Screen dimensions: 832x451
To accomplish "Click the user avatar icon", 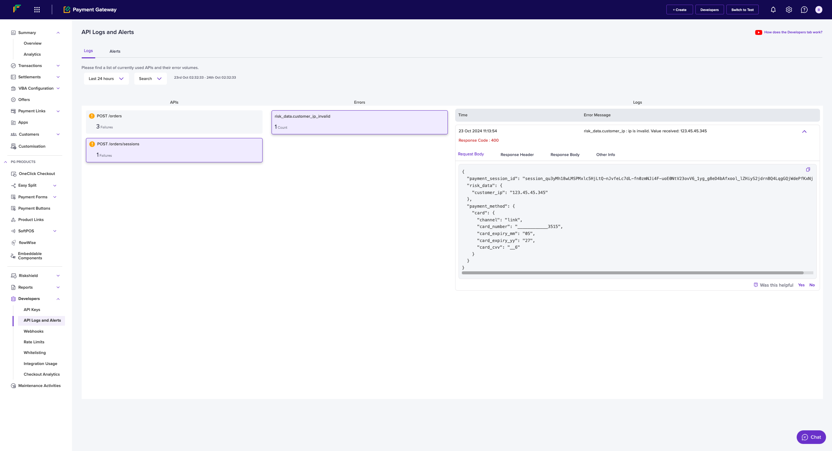I will pos(818,10).
